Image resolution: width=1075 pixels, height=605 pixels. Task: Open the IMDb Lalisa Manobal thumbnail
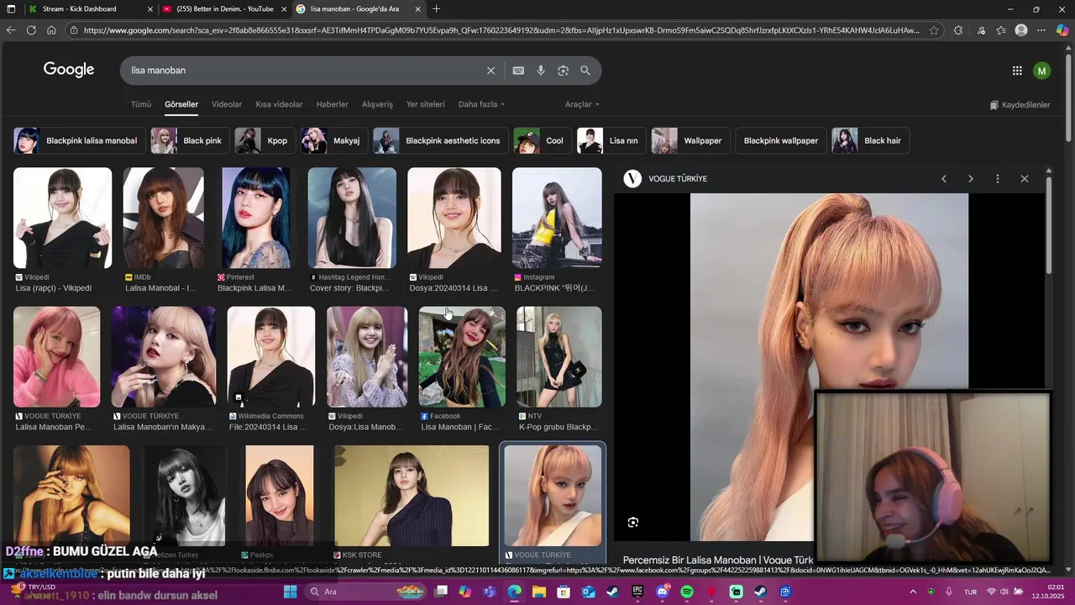(x=163, y=218)
